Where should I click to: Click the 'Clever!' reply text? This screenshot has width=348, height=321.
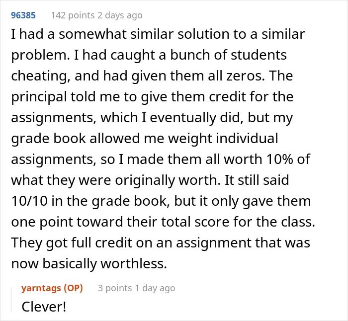pos(44,307)
